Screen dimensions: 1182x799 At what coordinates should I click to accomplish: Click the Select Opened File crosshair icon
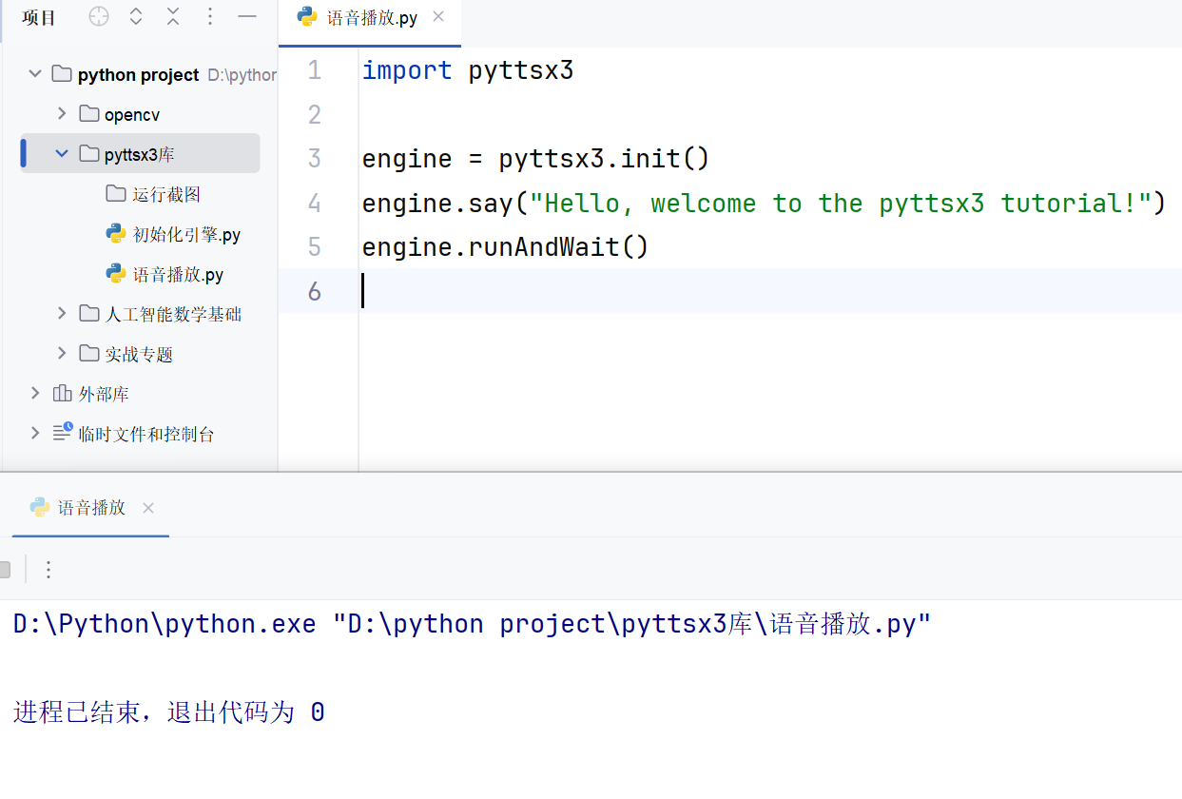(x=98, y=16)
